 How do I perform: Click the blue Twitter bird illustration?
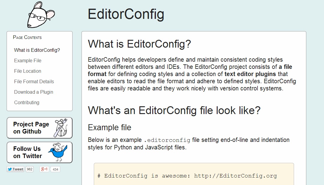coord(58,152)
